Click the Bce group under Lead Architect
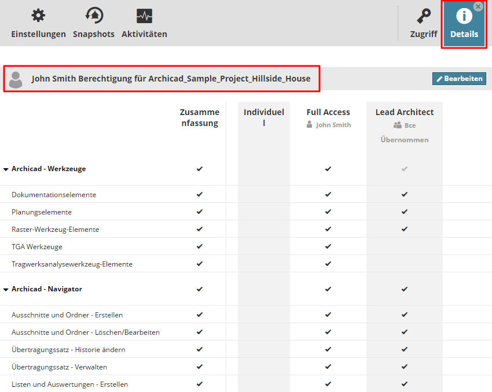This screenshot has height=392, width=492. 405,125
